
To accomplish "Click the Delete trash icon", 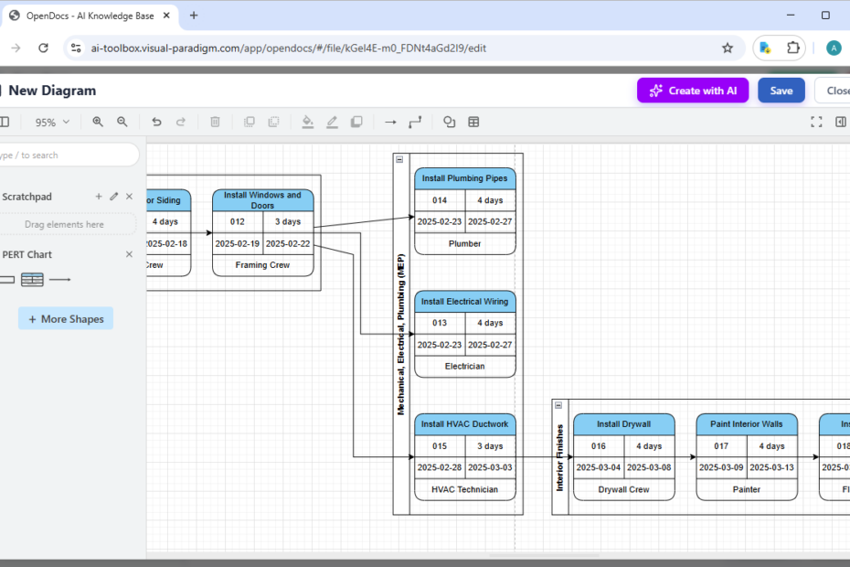I will click(x=215, y=122).
